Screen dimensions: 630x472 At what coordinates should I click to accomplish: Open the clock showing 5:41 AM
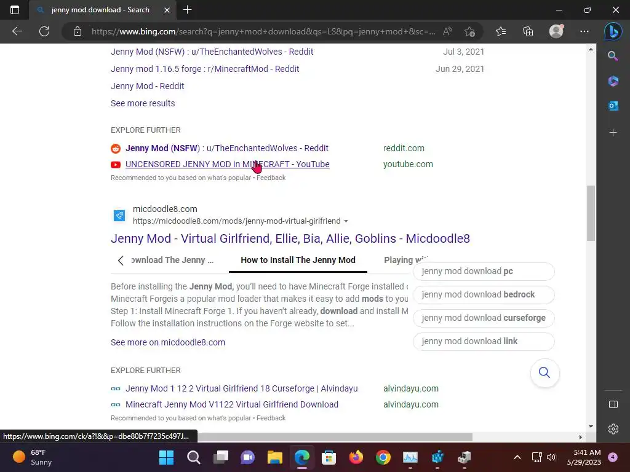click(x=584, y=457)
